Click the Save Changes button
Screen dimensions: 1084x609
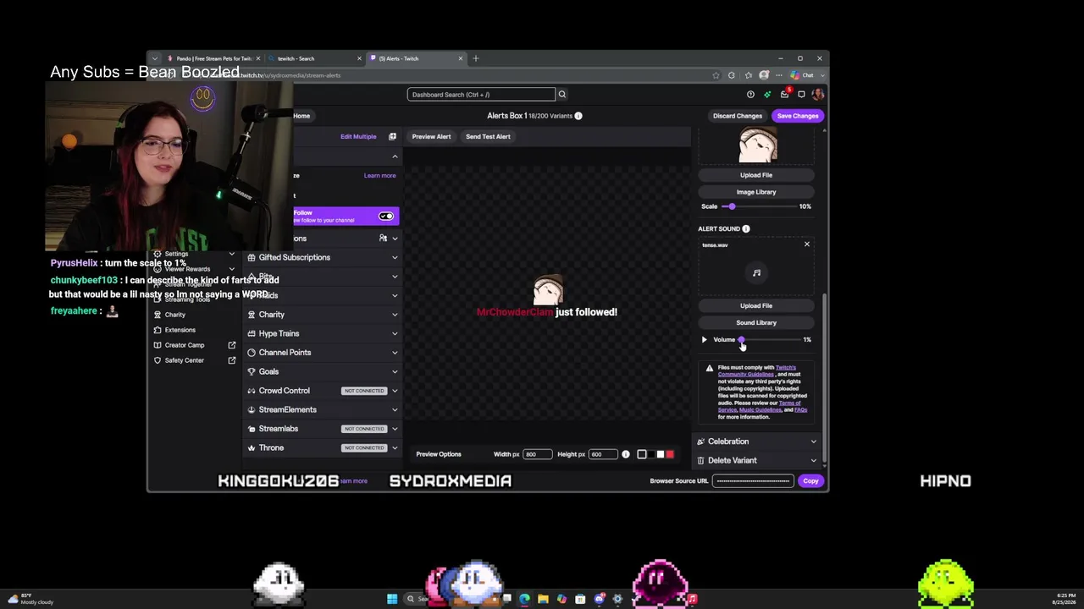coord(798,116)
